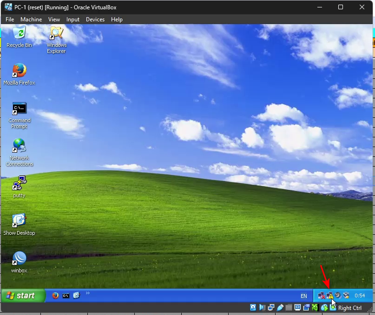Open the VirtualBox Devices menu

pos(95,19)
